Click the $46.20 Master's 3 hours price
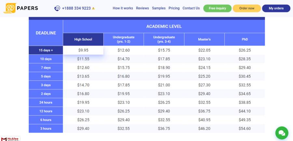The width and height of the screenshot is (293, 141). (204, 129)
